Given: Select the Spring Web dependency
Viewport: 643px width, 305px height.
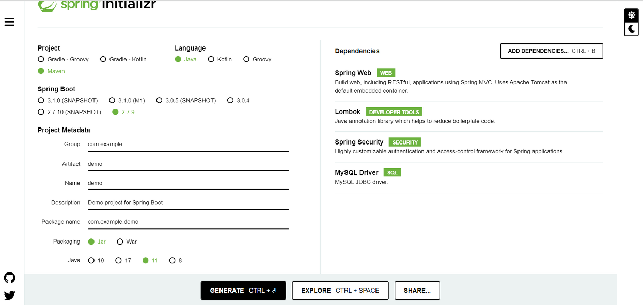Looking at the screenshot, I should pyautogui.click(x=468, y=82).
